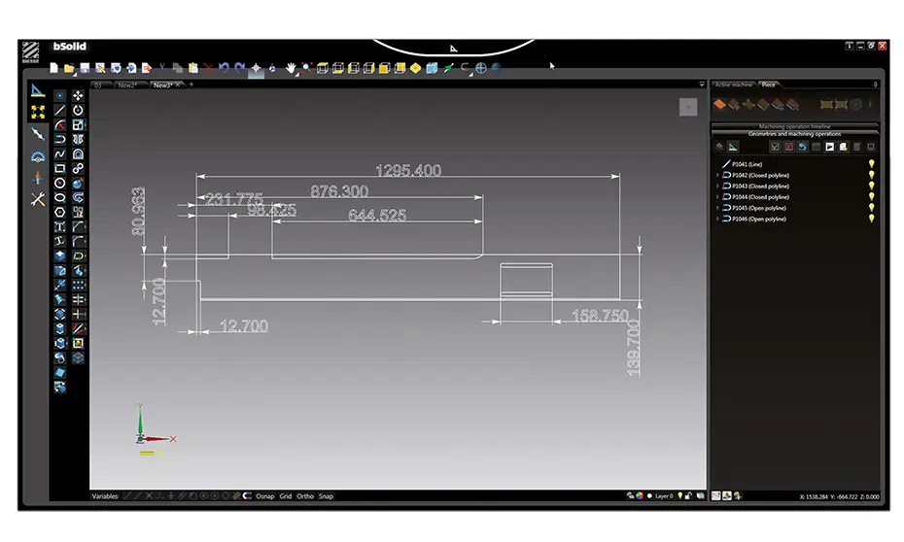Select P1043 (Closed polyline) in the list
Image resolution: width=904 pixels, height=542 pixels.
pyautogui.click(x=760, y=186)
